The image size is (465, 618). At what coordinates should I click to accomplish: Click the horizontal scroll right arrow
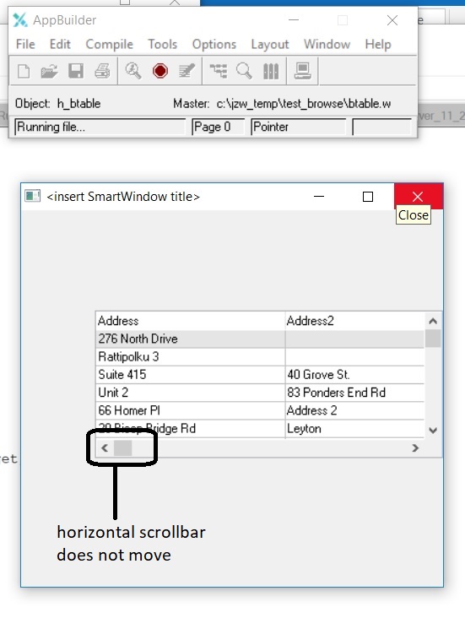[x=415, y=448]
